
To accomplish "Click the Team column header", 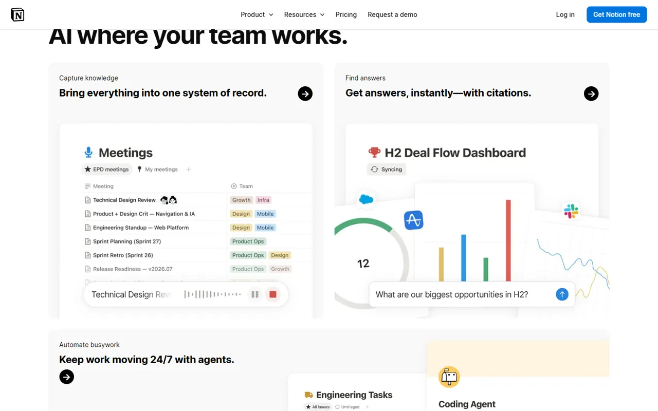I will (242, 186).
